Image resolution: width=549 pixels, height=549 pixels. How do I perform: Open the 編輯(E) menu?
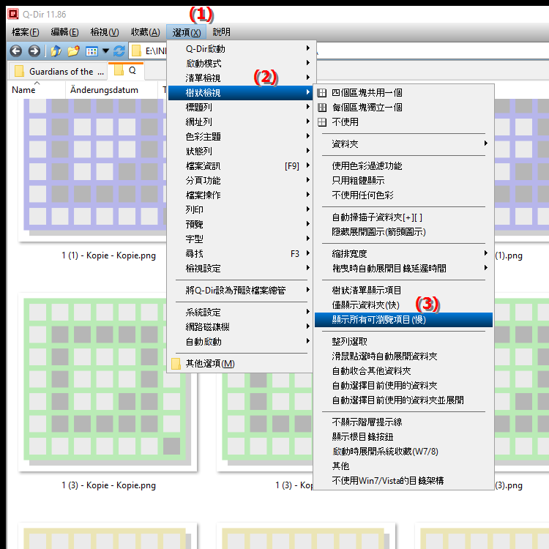64,32
